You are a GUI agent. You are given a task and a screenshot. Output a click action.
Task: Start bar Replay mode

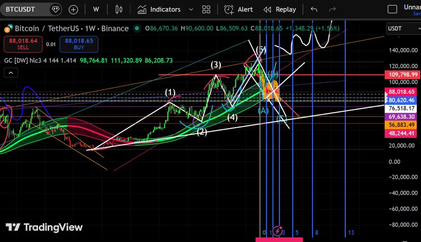(x=280, y=9)
